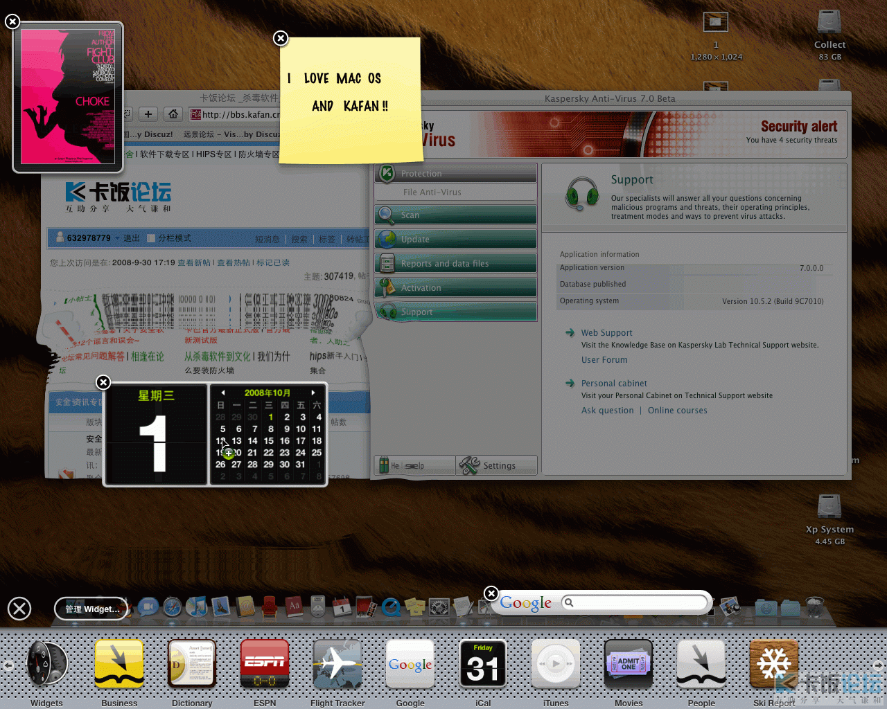This screenshot has width=887, height=709.
Task: Open the iChat icon in the Dock
Action: (148, 607)
